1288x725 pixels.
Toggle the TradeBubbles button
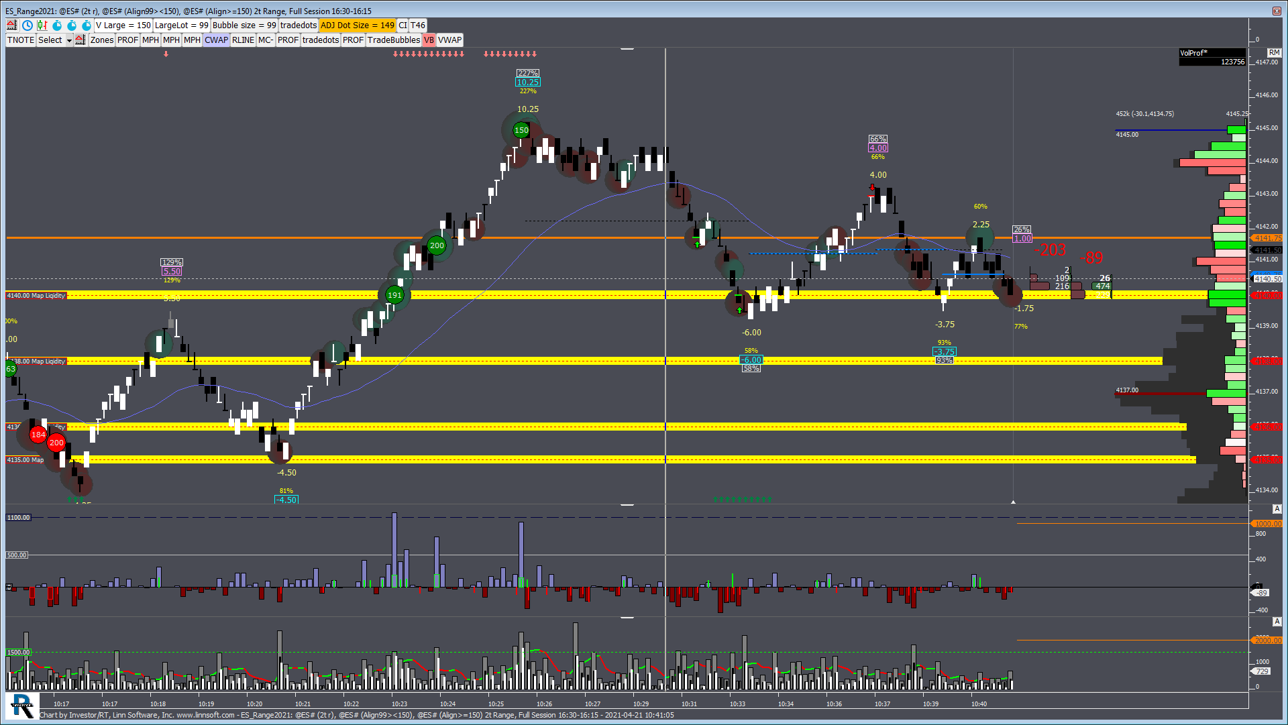tap(394, 40)
